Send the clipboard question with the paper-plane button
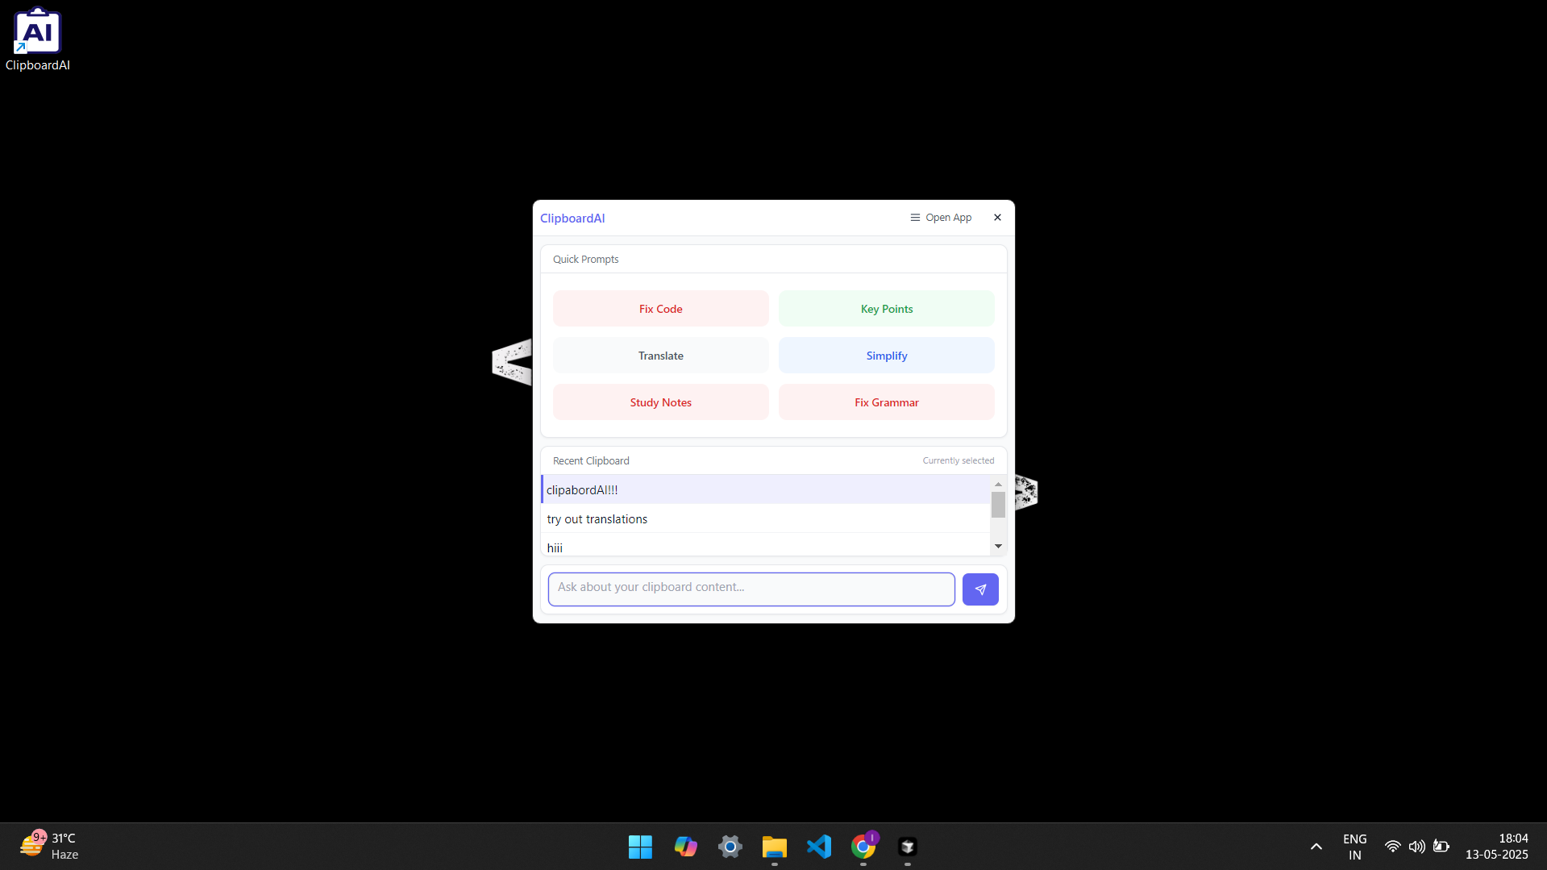The height and width of the screenshot is (870, 1547). [980, 589]
